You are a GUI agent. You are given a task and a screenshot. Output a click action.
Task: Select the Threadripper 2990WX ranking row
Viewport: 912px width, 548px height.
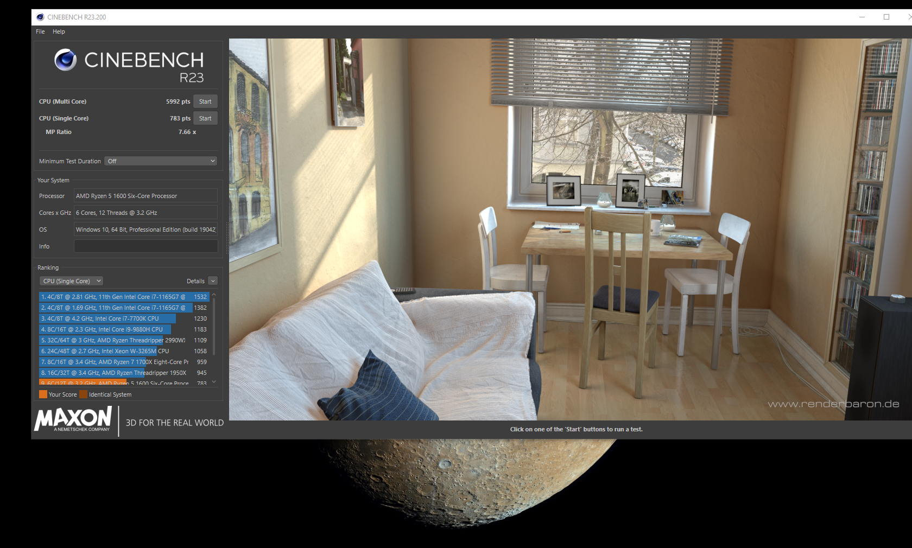coord(124,340)
